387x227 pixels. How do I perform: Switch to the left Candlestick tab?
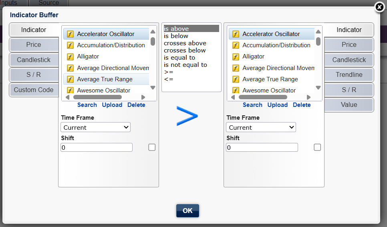34,60
